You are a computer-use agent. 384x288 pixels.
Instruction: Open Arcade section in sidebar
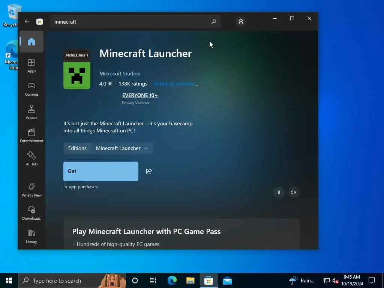[x=31, y=112]
